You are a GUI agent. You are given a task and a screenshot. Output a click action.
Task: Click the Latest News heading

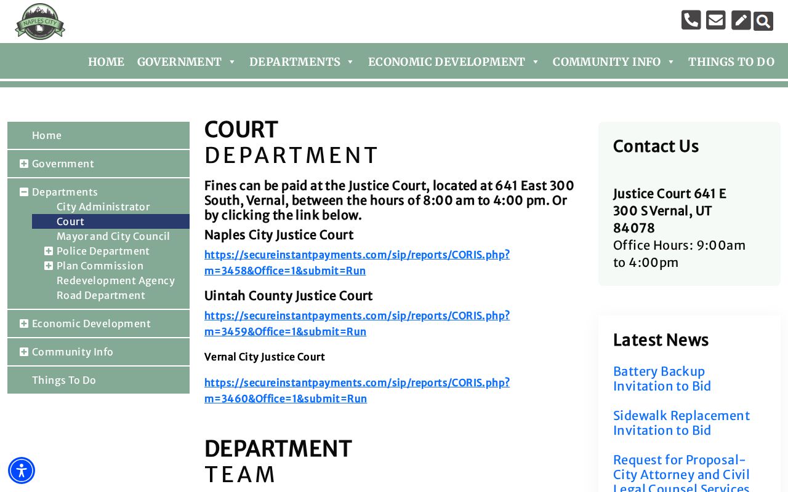point(661,340)
